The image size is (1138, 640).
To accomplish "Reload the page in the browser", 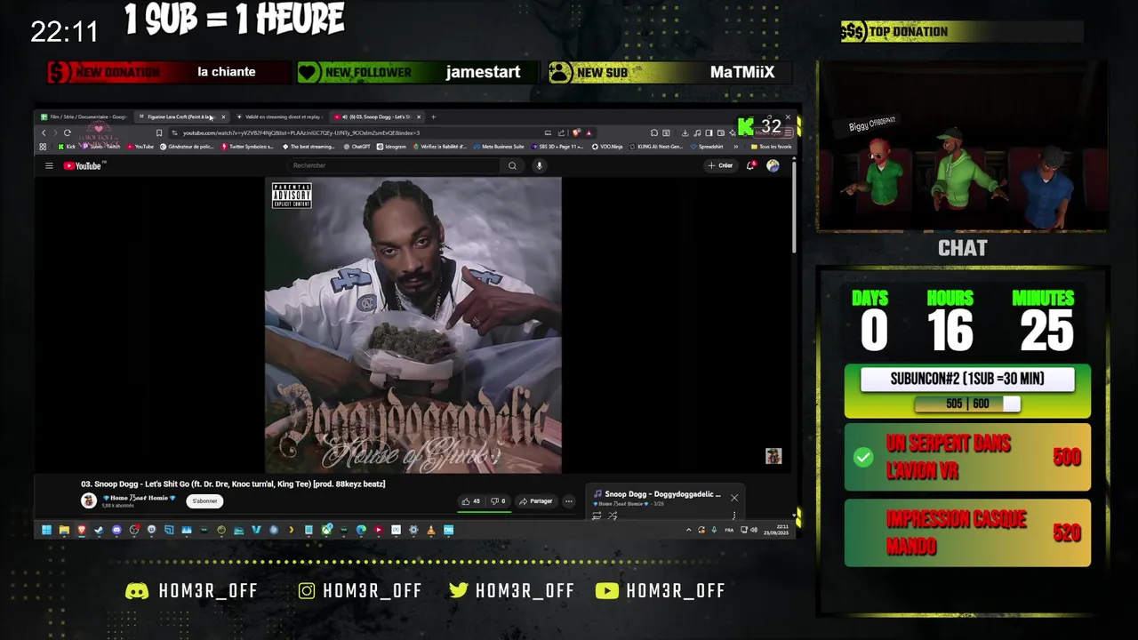I will pos(67,132).
